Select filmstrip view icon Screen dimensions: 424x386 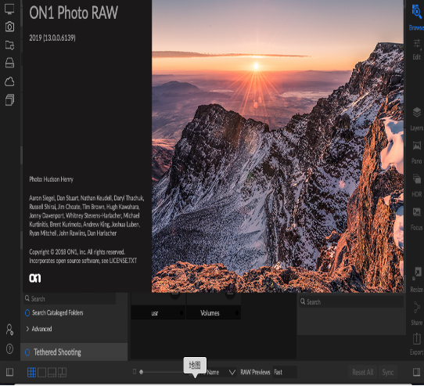click(52, 373)
